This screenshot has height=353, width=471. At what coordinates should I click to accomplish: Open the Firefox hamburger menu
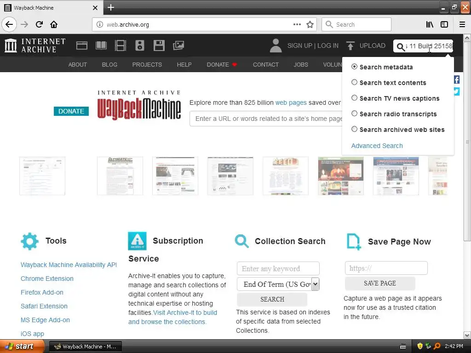pyautogui.click(x=462, y=24)
